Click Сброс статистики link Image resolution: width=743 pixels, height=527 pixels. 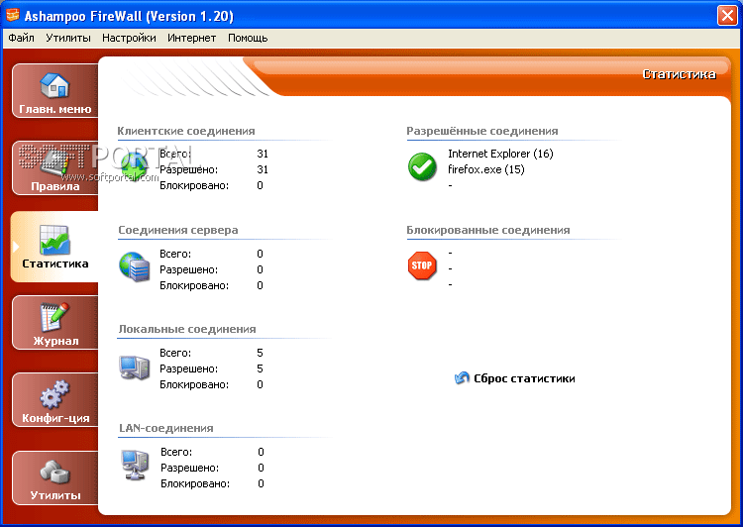524,378
